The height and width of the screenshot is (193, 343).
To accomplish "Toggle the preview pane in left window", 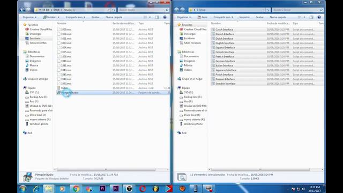I will click(x=157, y=17).
